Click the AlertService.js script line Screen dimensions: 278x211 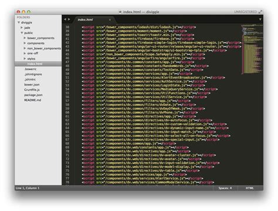pos(143,178)
